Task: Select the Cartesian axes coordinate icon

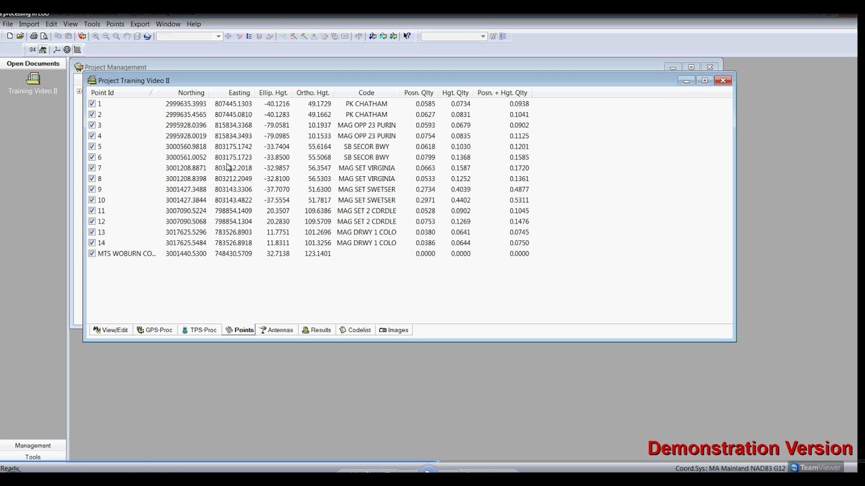Action: [57, 49]
